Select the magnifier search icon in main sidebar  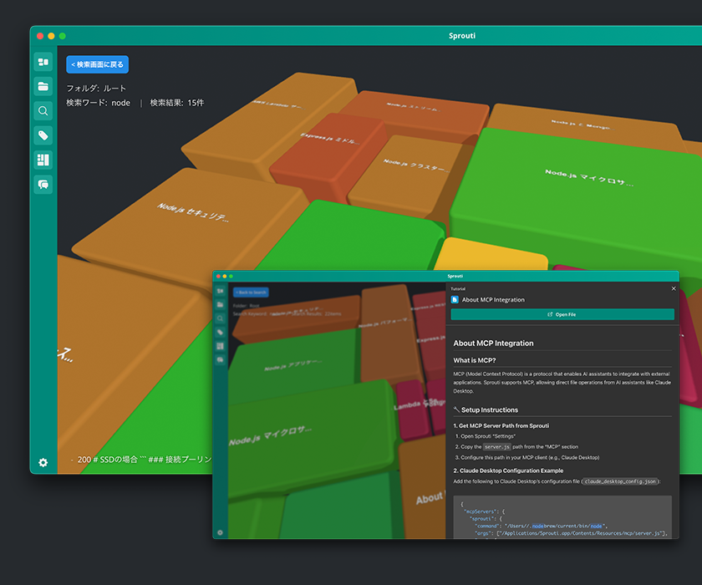pos(43,111)
